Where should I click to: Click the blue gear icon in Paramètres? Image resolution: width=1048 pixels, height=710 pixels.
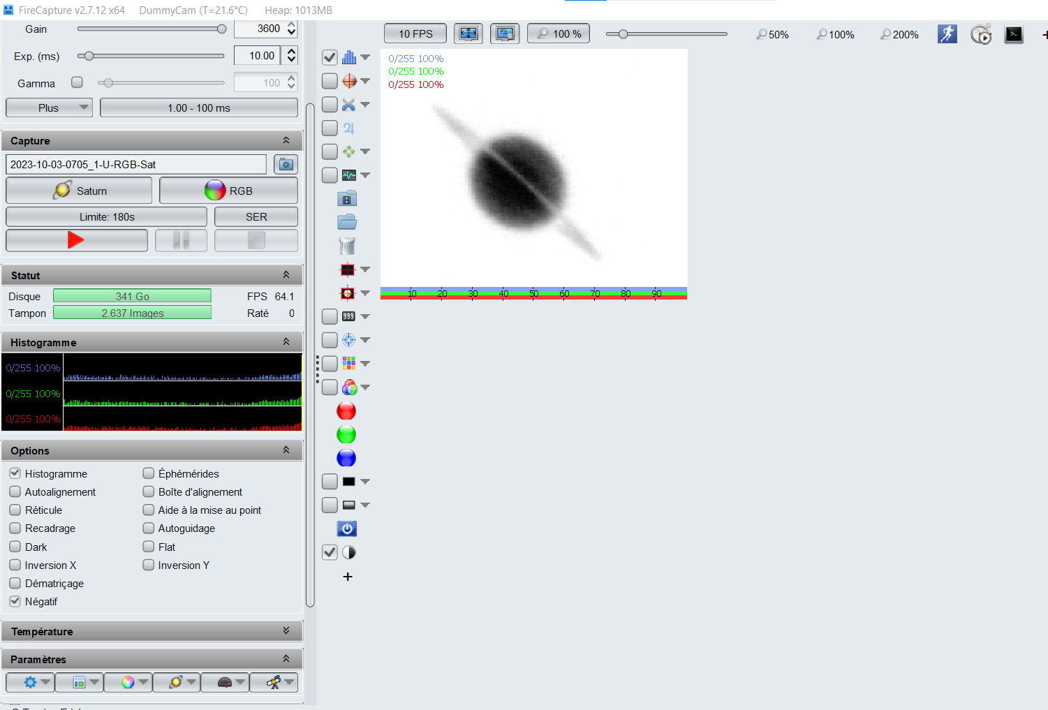click(x=30, y=682)
